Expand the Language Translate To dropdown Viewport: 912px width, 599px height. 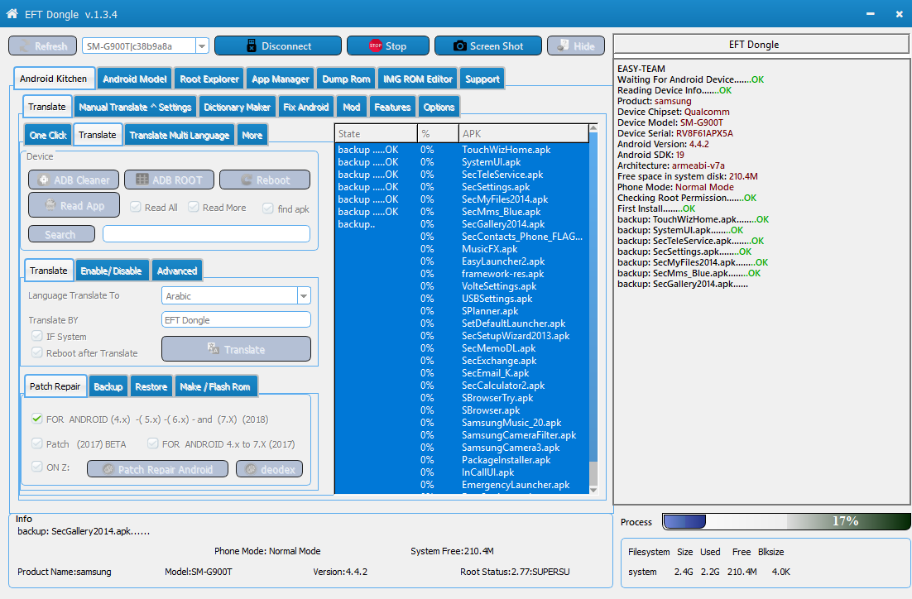tap(304, 295)
